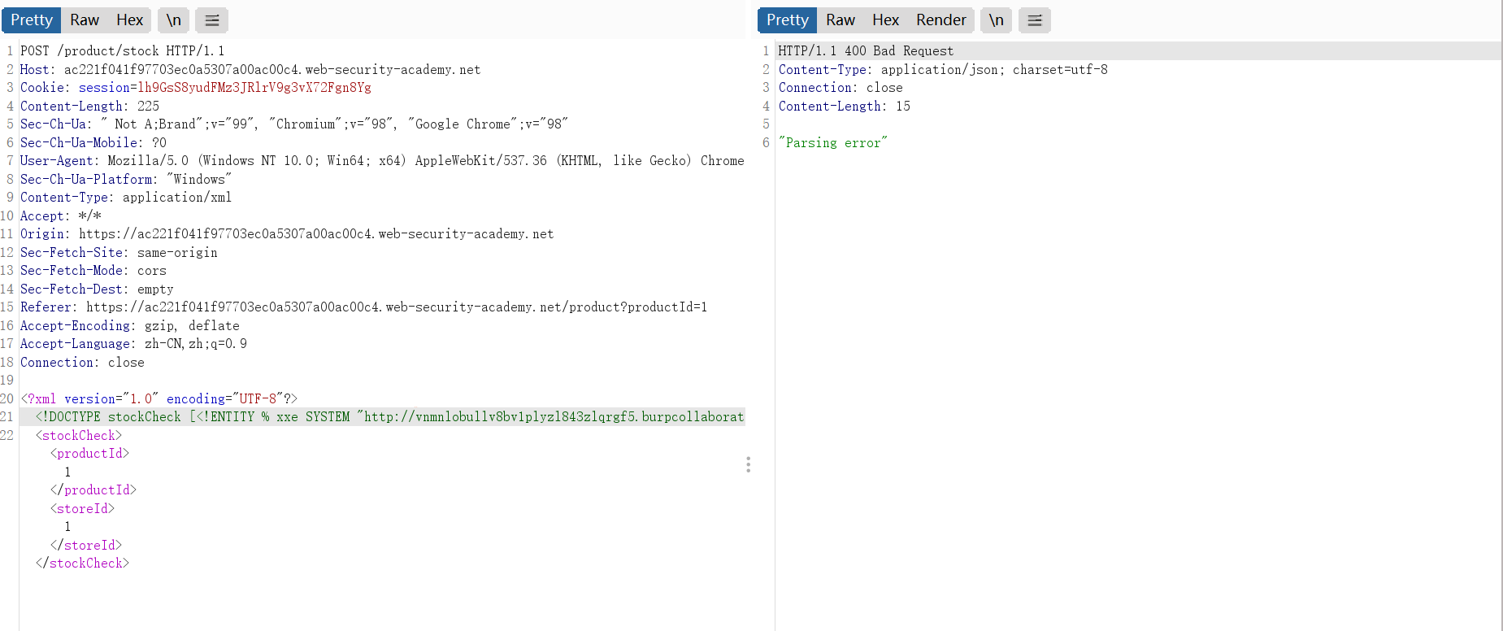Image resolution: width=1503 pixels, height=631 pixels.
Task: Click the panel divider three-dot handle
Action: (x=748, y=464)
